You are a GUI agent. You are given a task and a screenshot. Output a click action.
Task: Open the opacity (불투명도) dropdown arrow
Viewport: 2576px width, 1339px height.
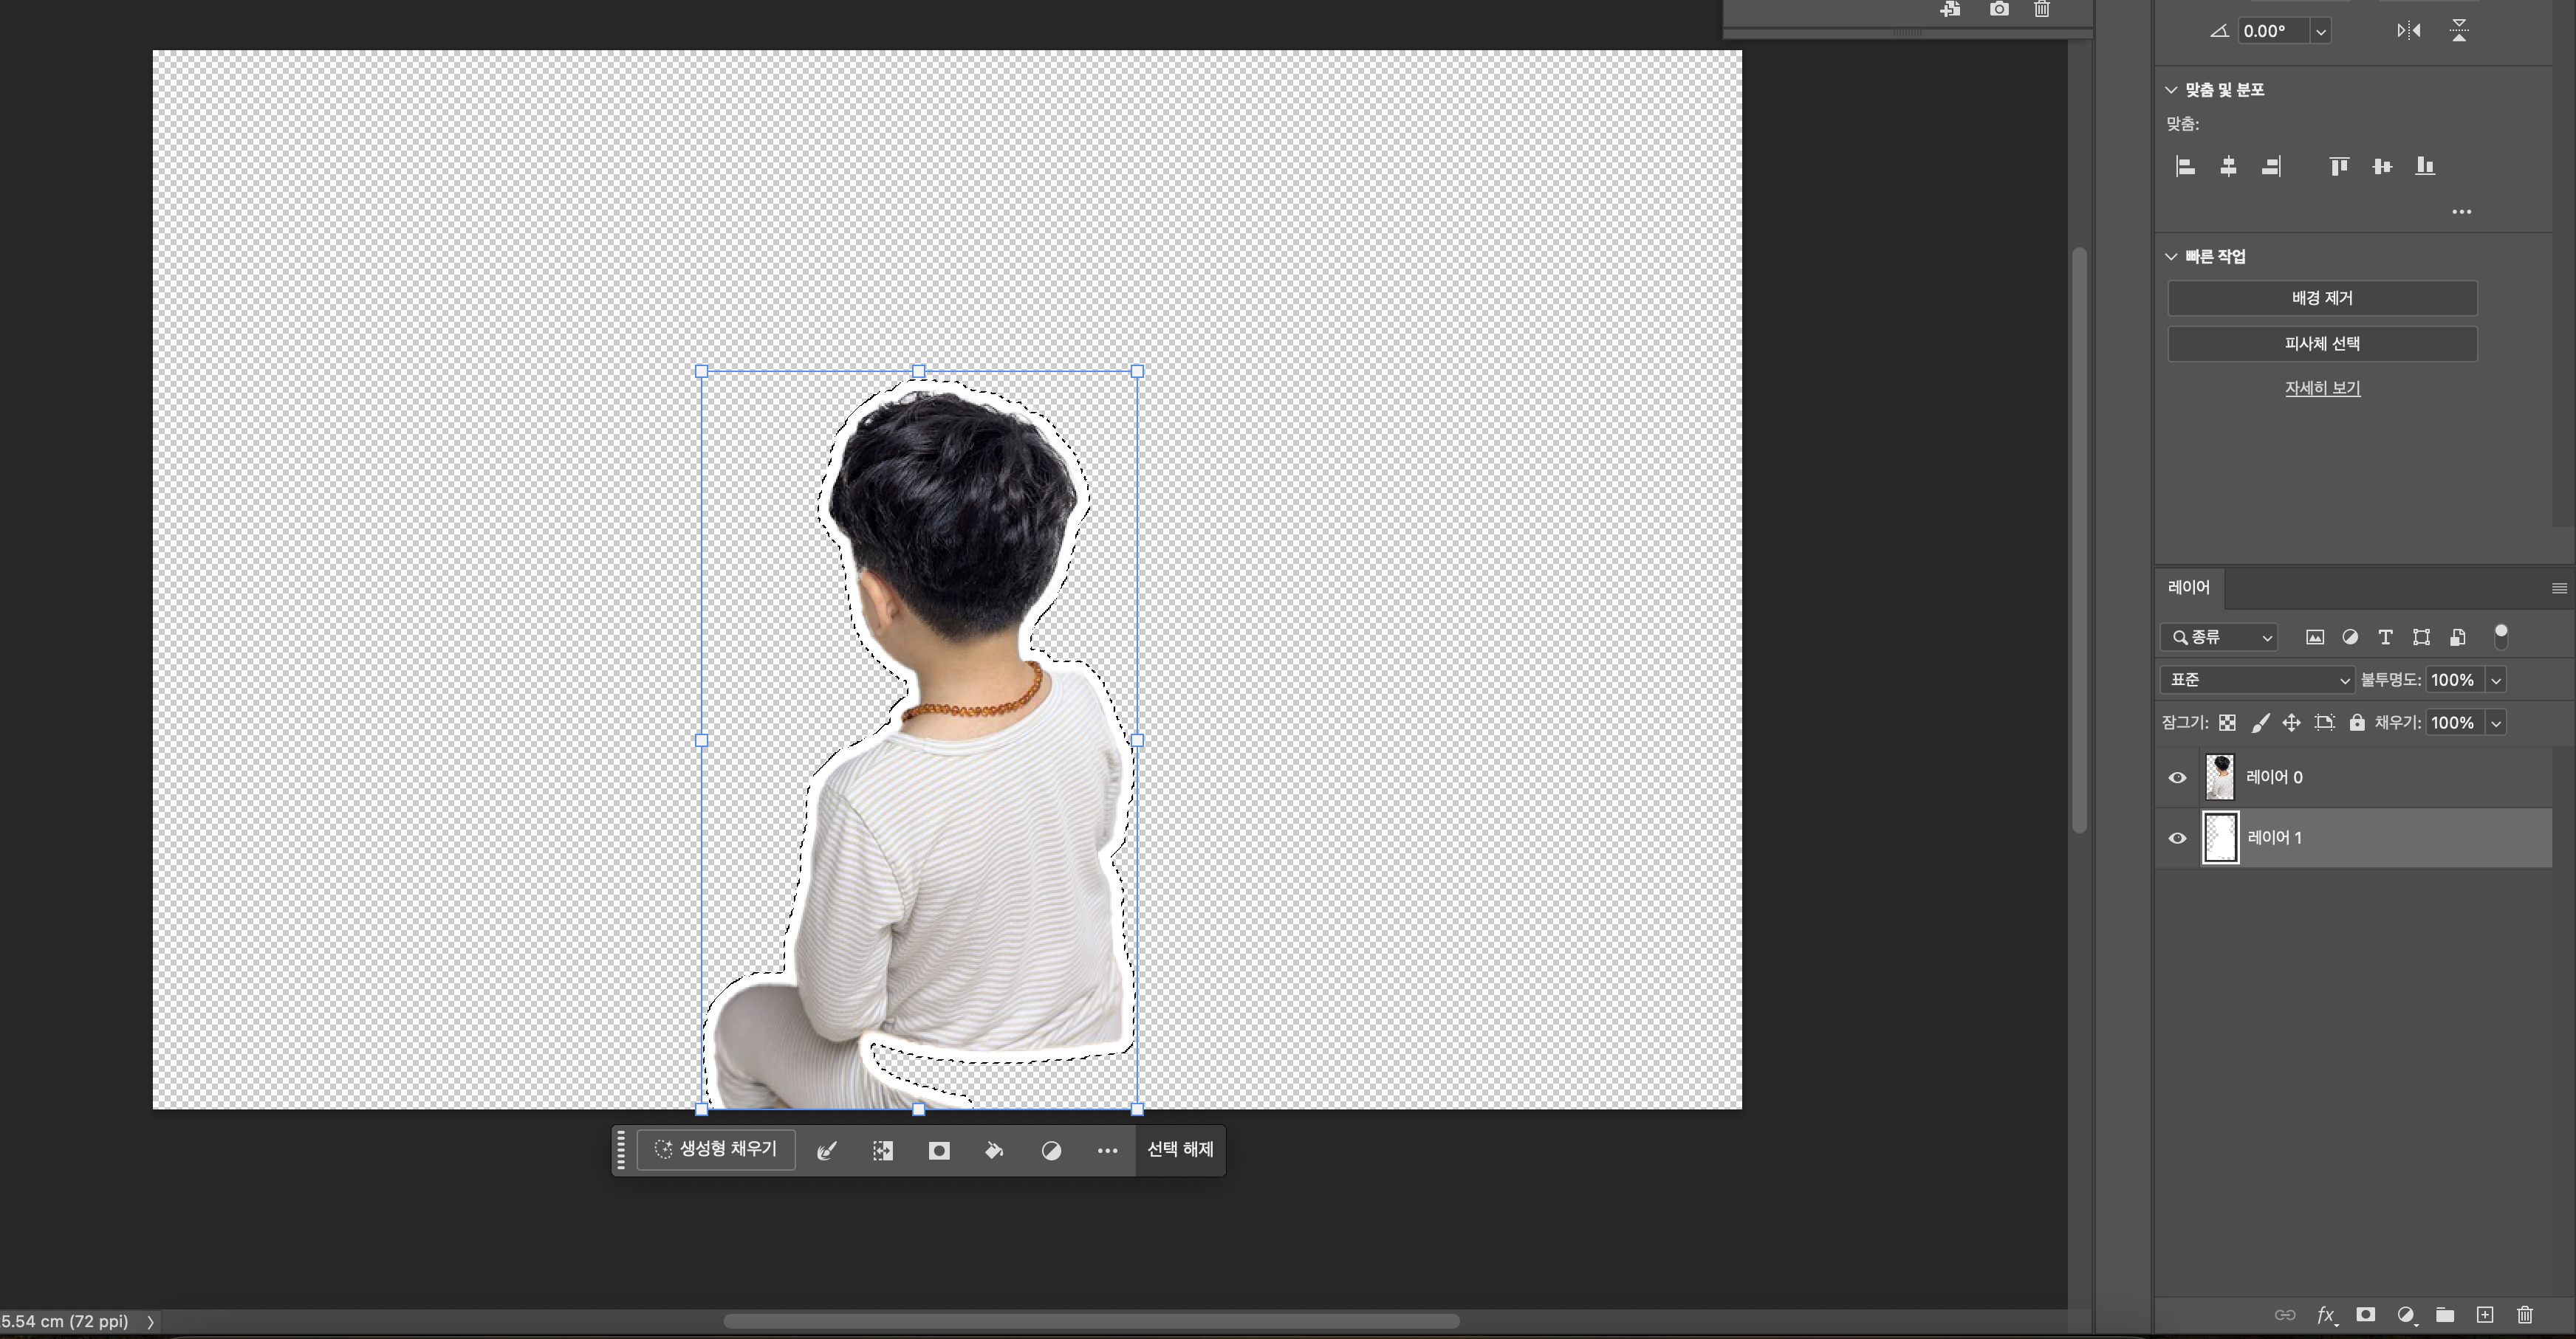tap(2496, 681)
